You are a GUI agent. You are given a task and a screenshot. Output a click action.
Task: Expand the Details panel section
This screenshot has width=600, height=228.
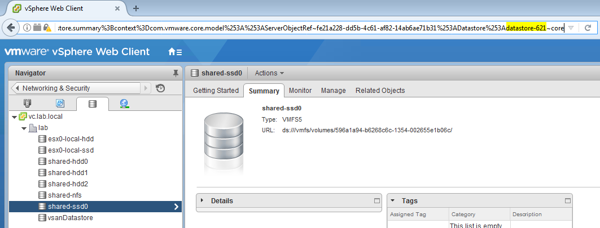tap(202, 201)
